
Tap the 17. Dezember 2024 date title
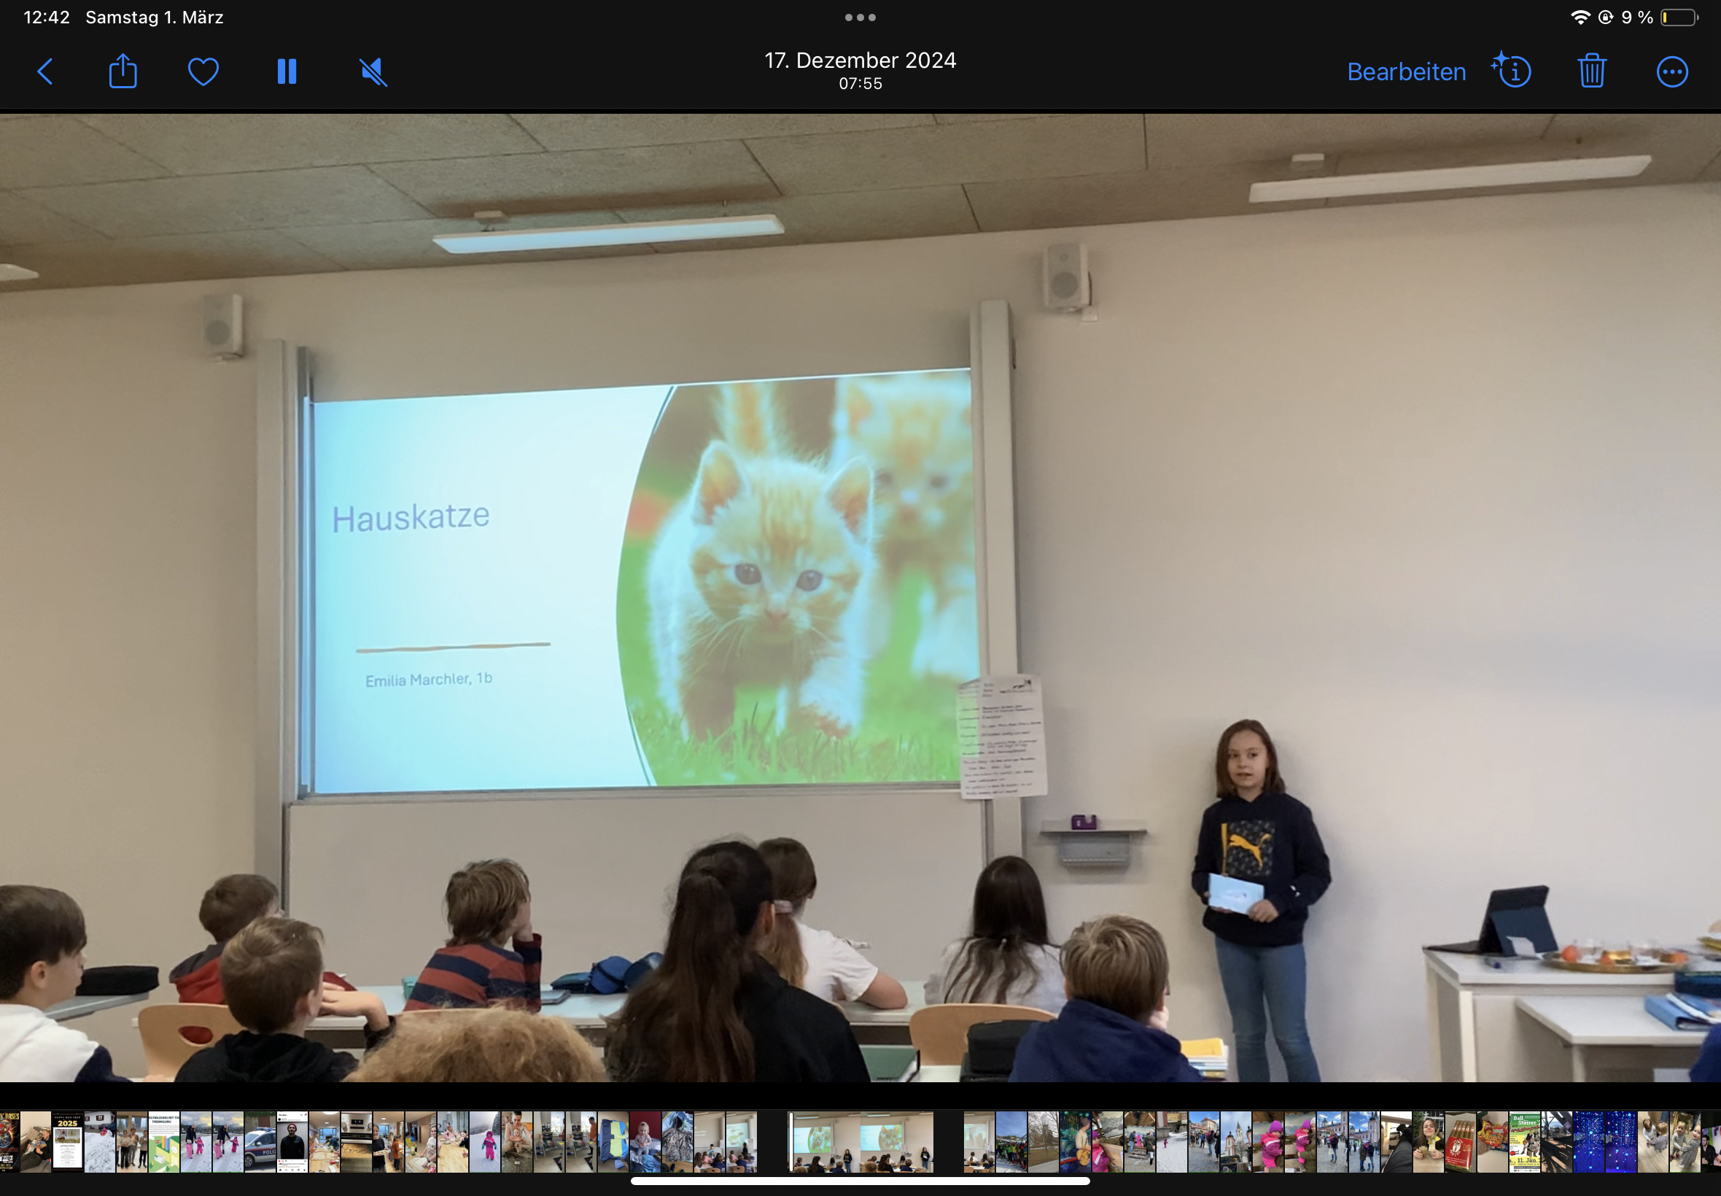coord(860,61)
